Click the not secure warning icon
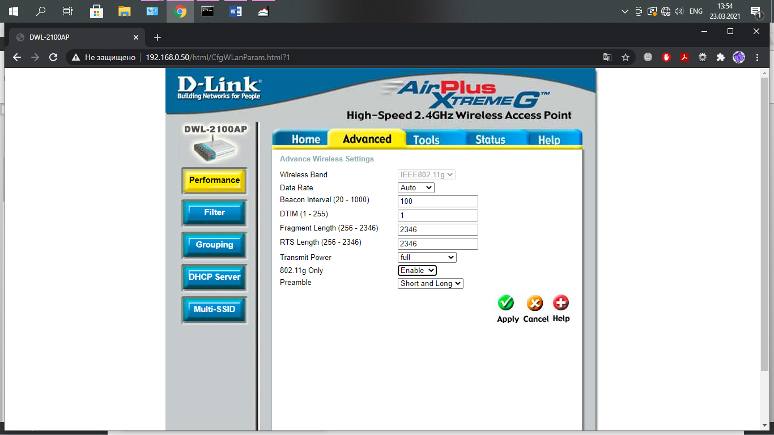774x435 pixels. click(76, 57)
